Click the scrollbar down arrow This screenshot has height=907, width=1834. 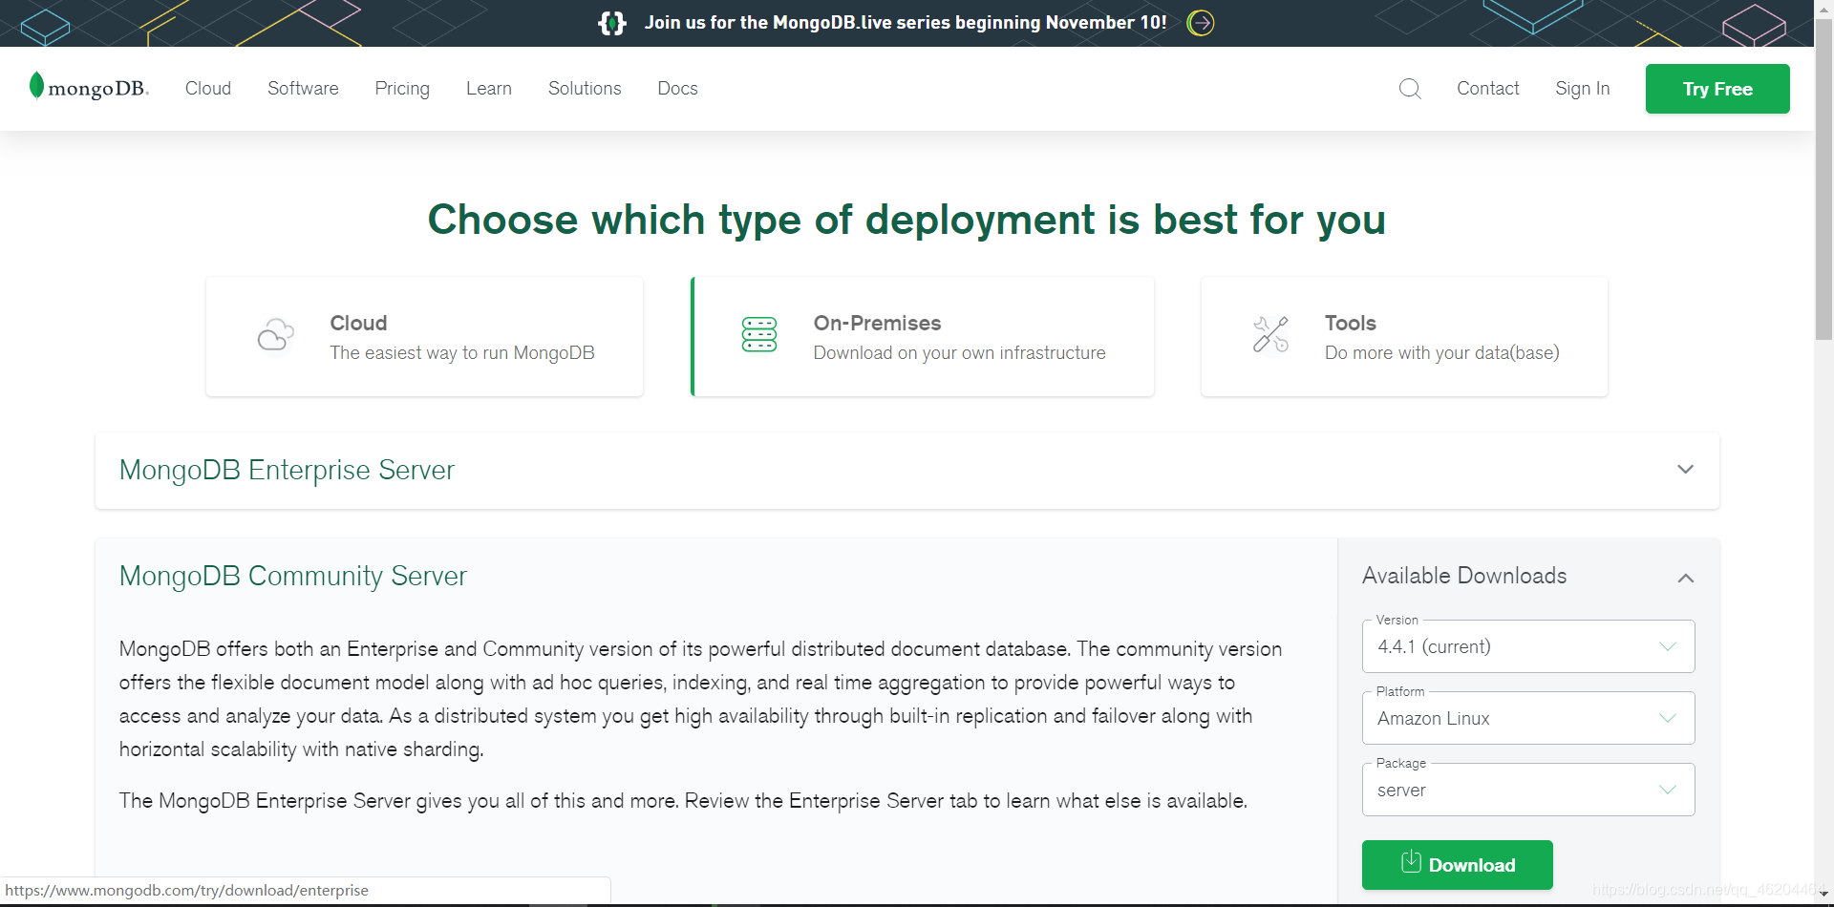(x=1823, y=895)
